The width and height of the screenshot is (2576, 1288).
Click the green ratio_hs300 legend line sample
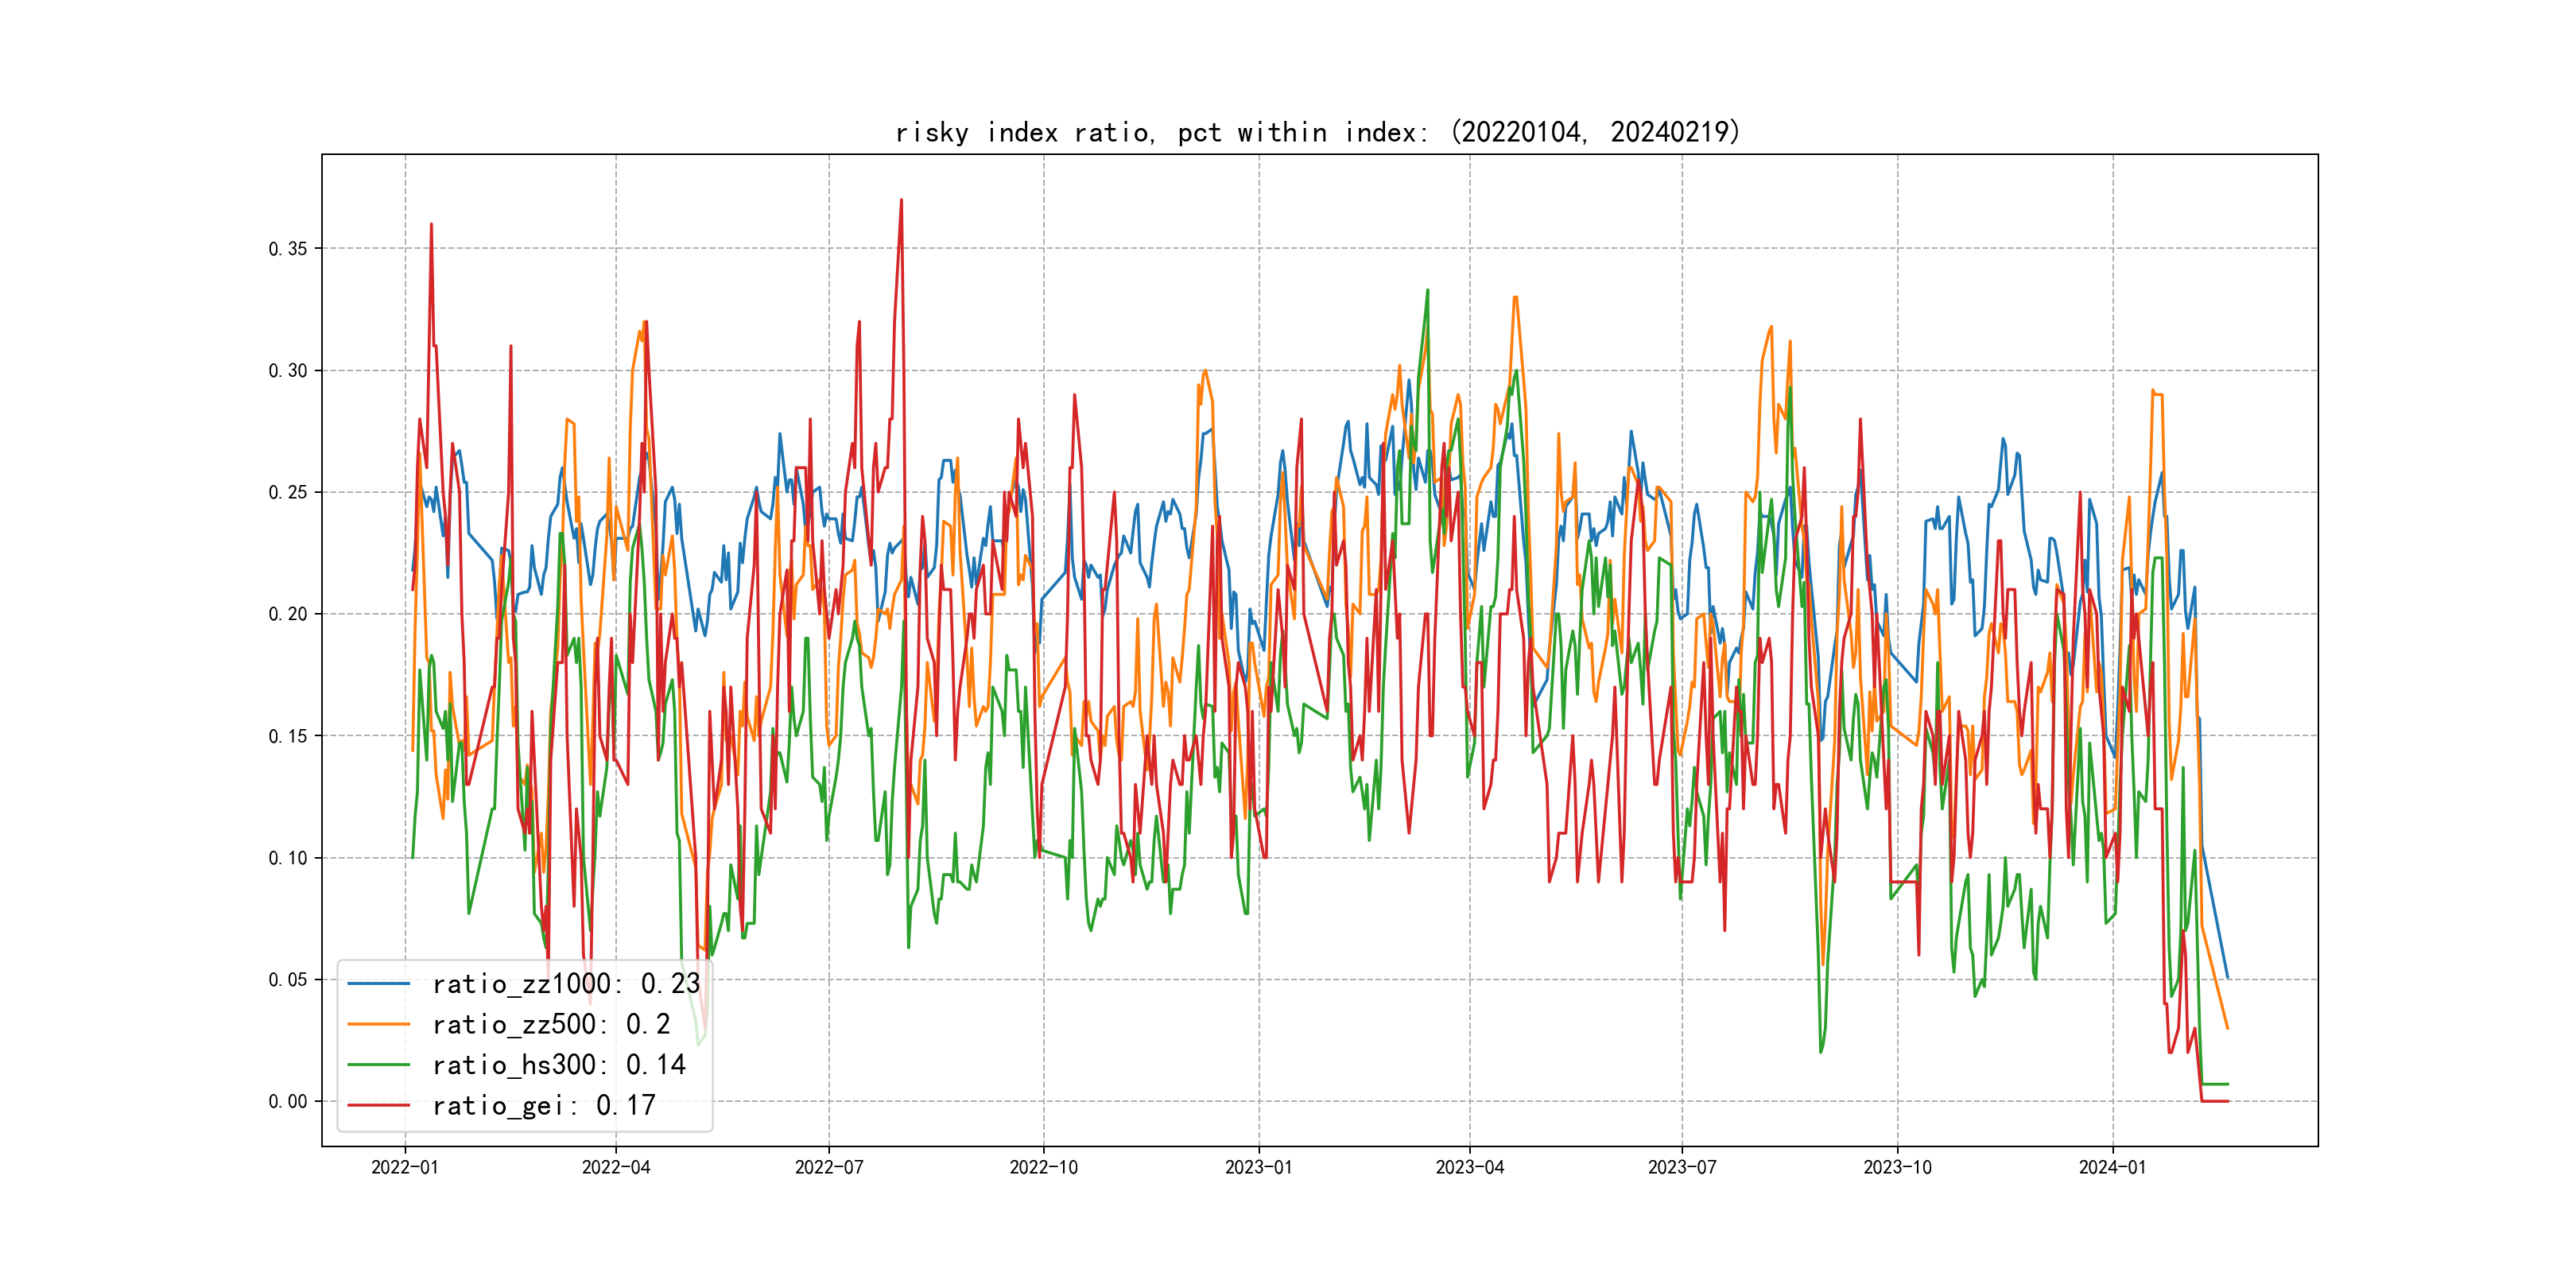coord(378,1065)
